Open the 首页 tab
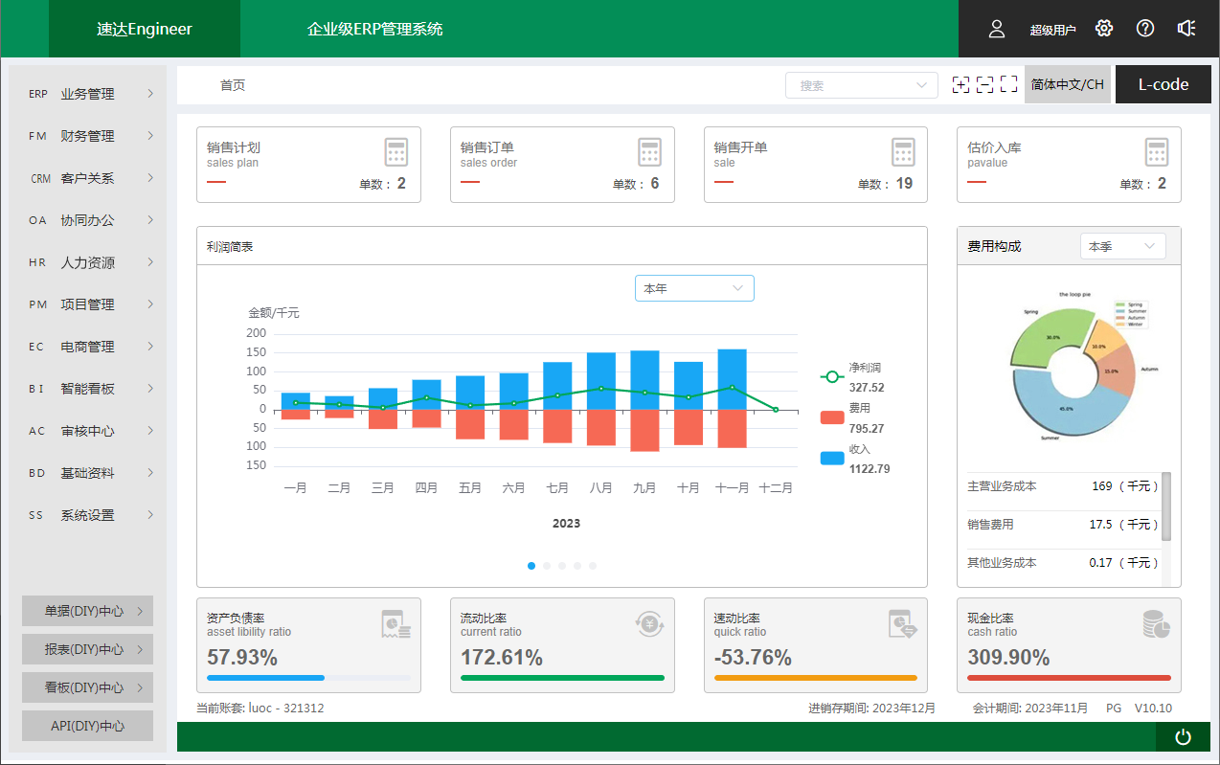Viewport: 1220px width, 765px height. coord(233,85)
